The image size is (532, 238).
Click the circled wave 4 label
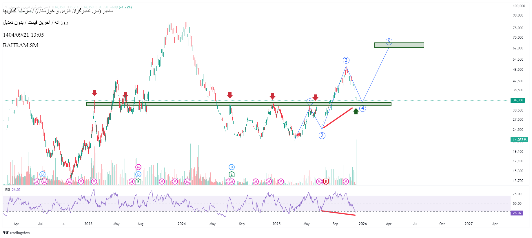point(362,109)
